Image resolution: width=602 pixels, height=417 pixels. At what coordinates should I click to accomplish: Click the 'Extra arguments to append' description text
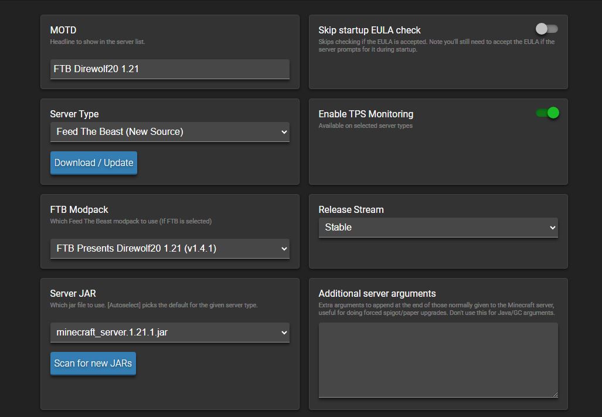(437, 308)
